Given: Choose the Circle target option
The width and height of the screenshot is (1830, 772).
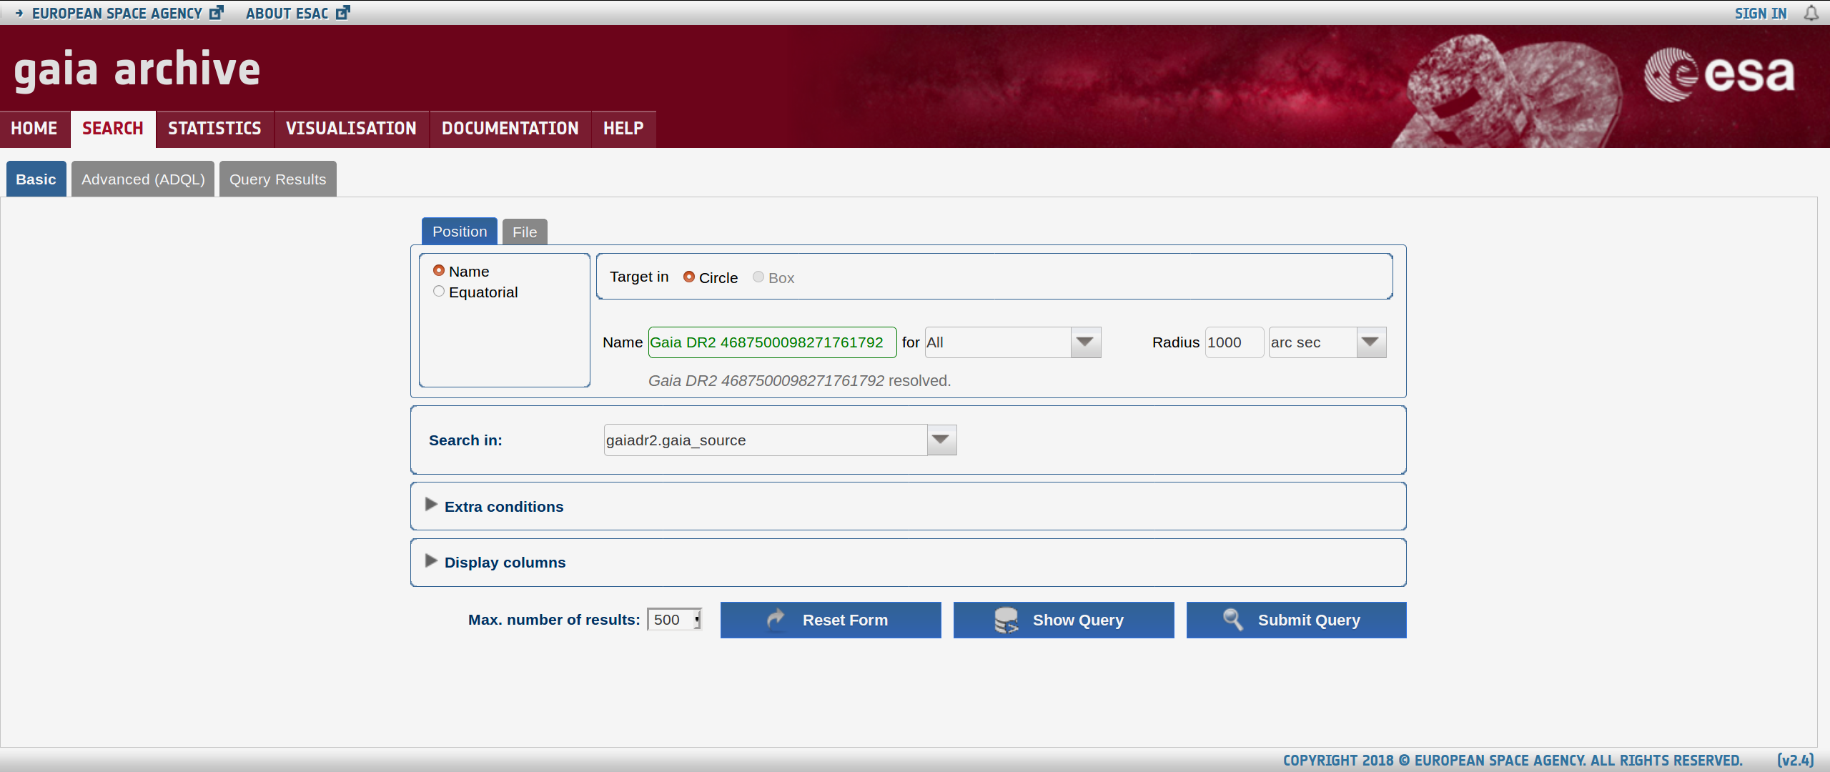Looking at the screenshot, I should coord(689,277).
